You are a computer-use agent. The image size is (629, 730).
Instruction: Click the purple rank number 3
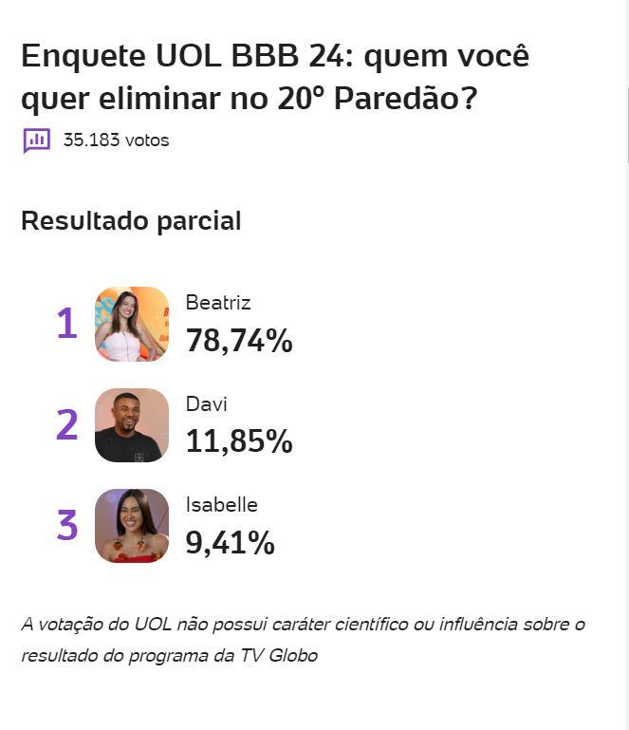(66, 526)
